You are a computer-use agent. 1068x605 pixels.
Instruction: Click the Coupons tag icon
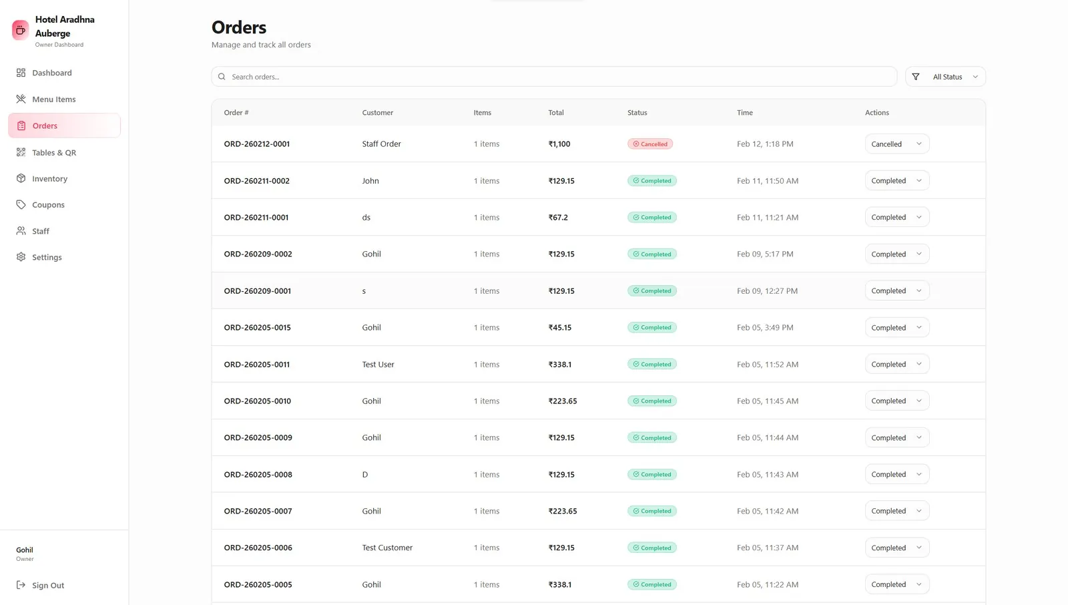21,204
